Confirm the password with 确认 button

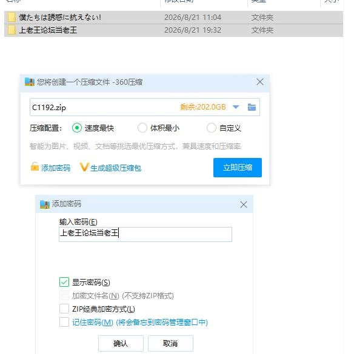click(x=121, y=343)
